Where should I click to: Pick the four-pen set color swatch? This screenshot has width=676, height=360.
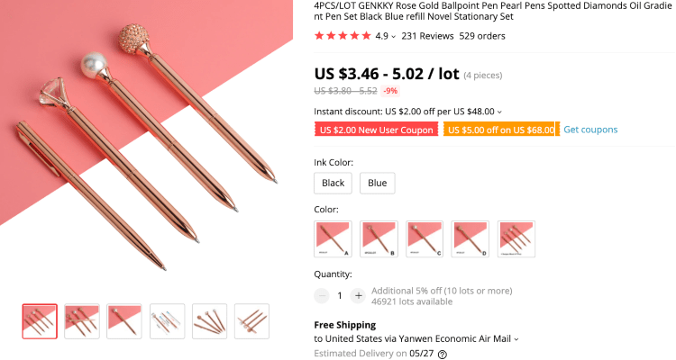[516, 238]
